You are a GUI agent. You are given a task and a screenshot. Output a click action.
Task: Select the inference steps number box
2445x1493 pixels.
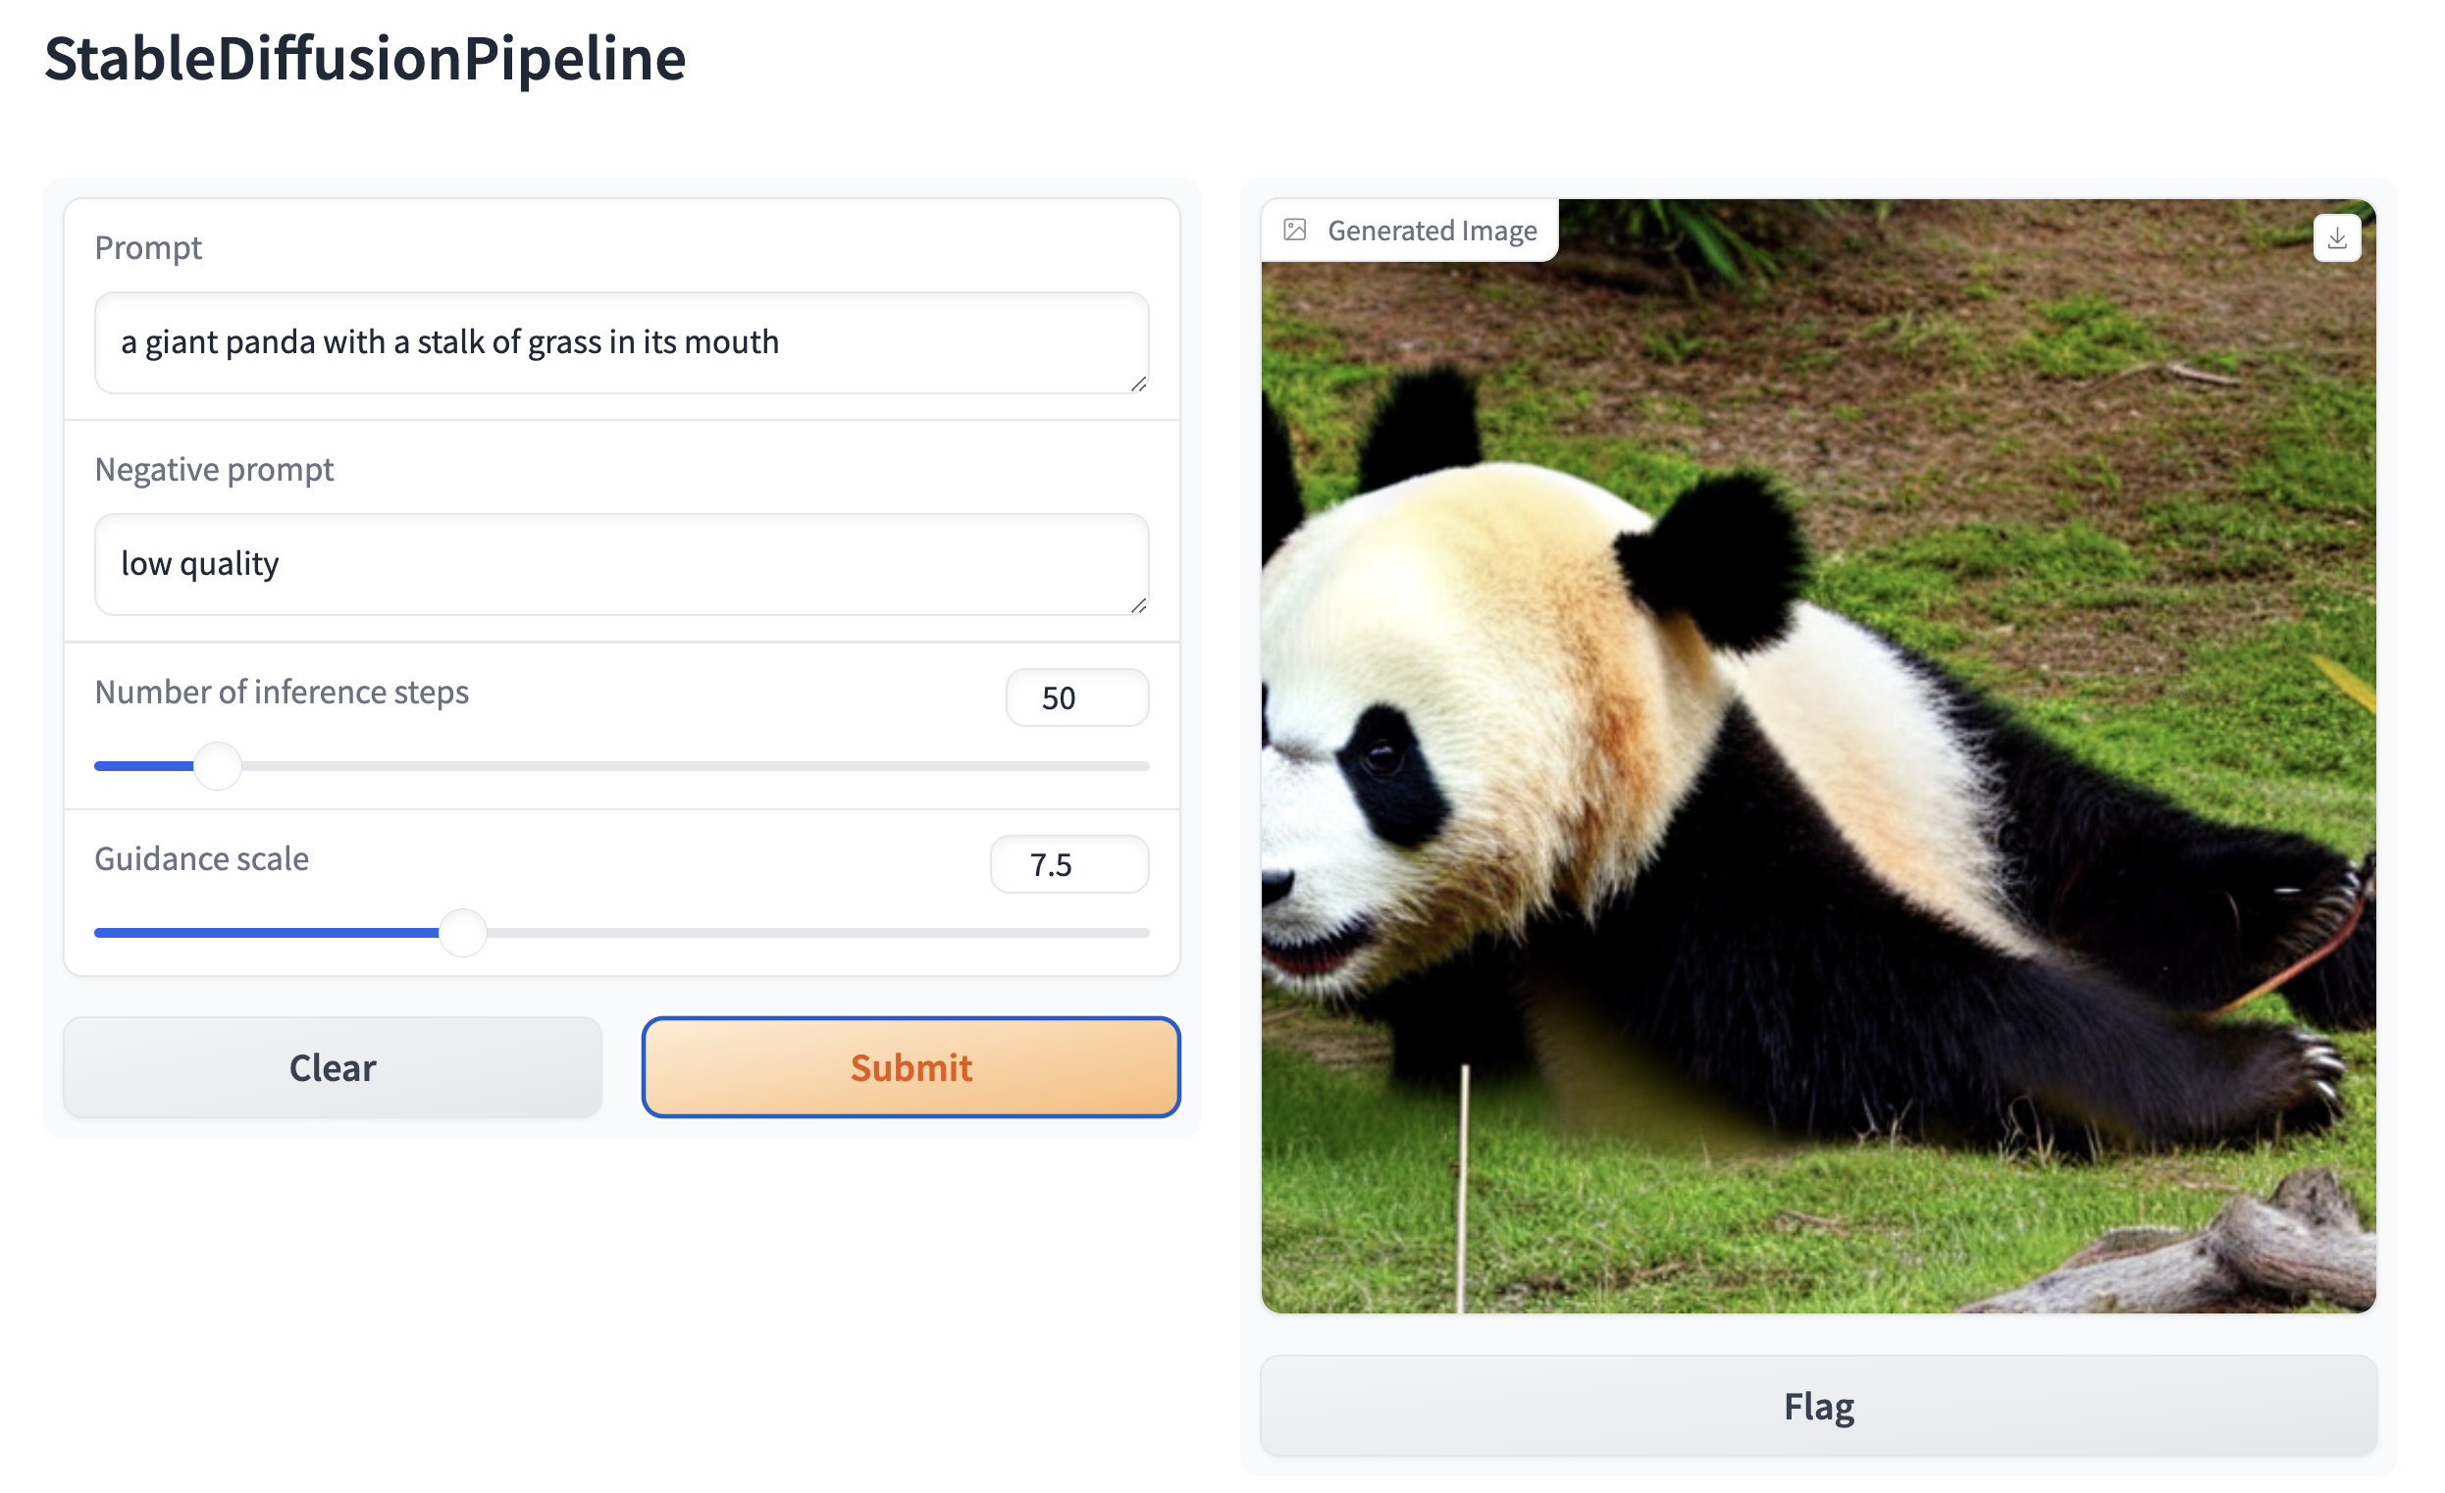(x=1076, y=697)
